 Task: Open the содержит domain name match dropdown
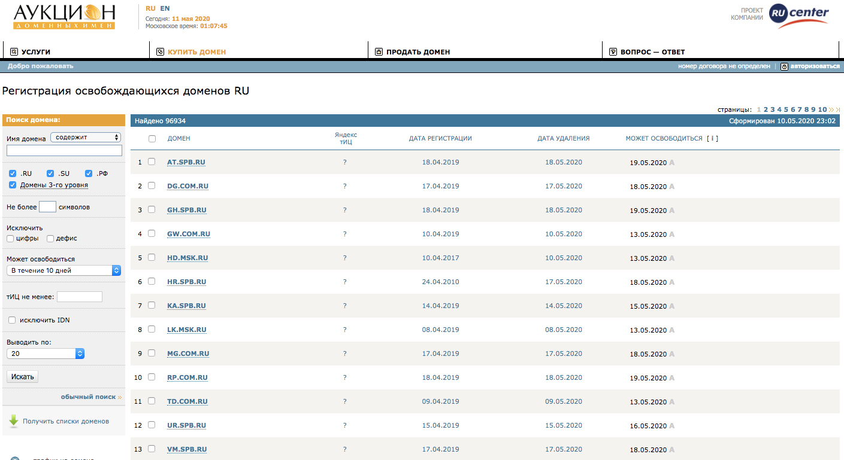point(86,137)
